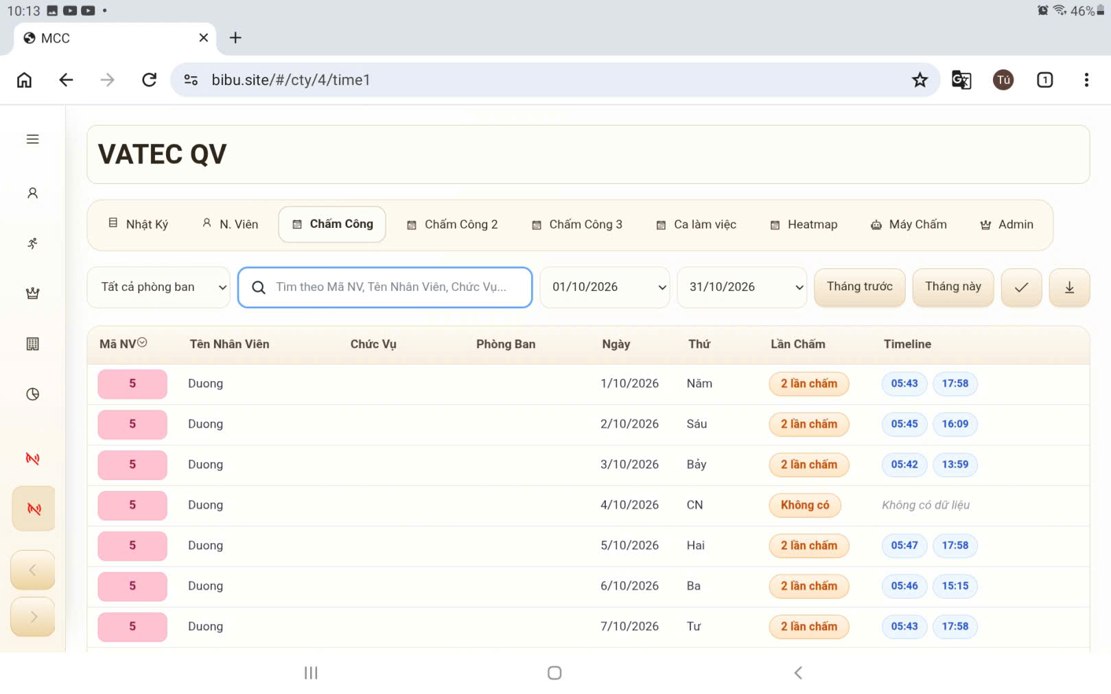The height and width of the screenshot is (694, 1111).
Task: Open the 01/10/2026 start date dropdown
Action: [605, 287]
